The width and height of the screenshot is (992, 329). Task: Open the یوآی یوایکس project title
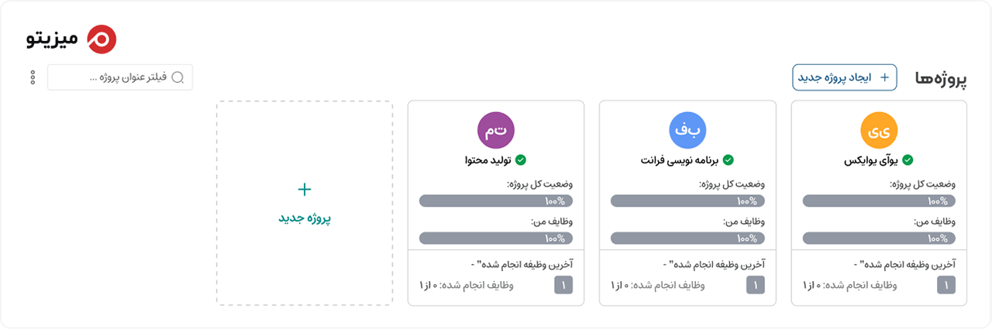871,161
